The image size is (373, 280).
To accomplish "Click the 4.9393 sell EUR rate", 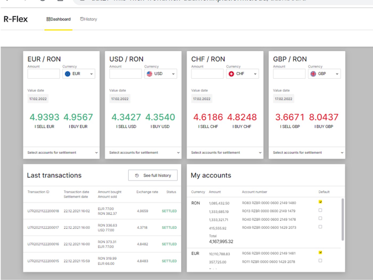I will pyautogui.click(x=44, y=117).
